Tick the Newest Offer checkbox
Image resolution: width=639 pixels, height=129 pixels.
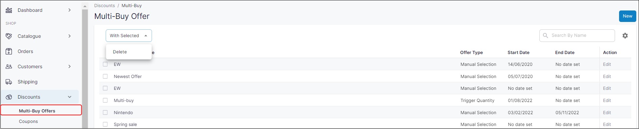tap(105, 76)
